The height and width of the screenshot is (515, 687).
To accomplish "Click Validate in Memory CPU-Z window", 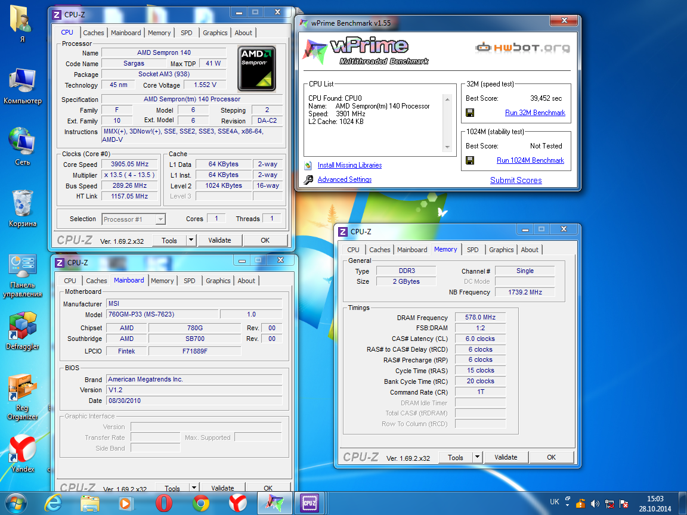I will [506, 457].
